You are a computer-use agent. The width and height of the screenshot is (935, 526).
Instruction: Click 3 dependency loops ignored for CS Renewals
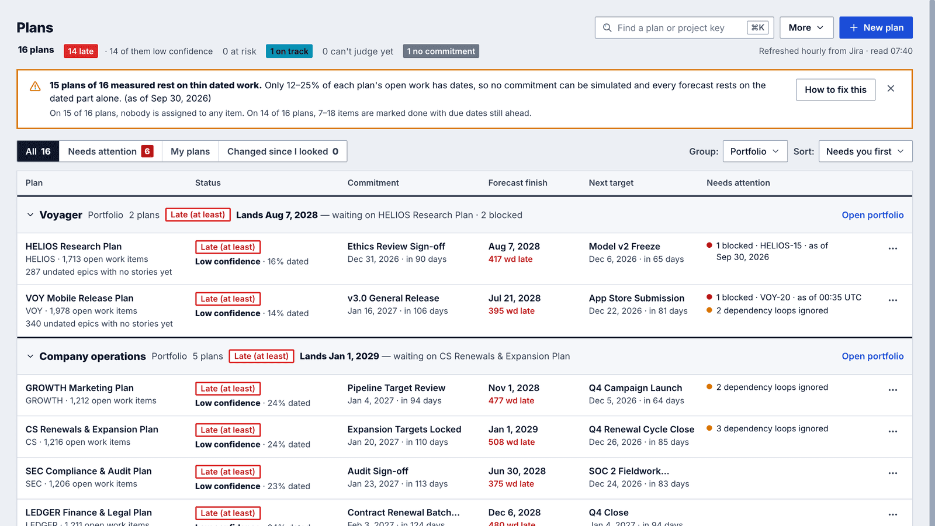(x=767, y=428)
